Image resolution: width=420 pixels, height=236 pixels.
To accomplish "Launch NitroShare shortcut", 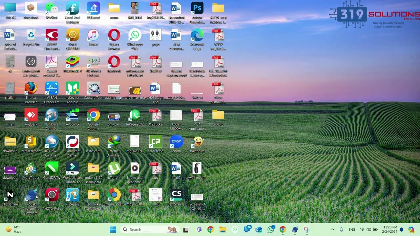I will (10, 198).
